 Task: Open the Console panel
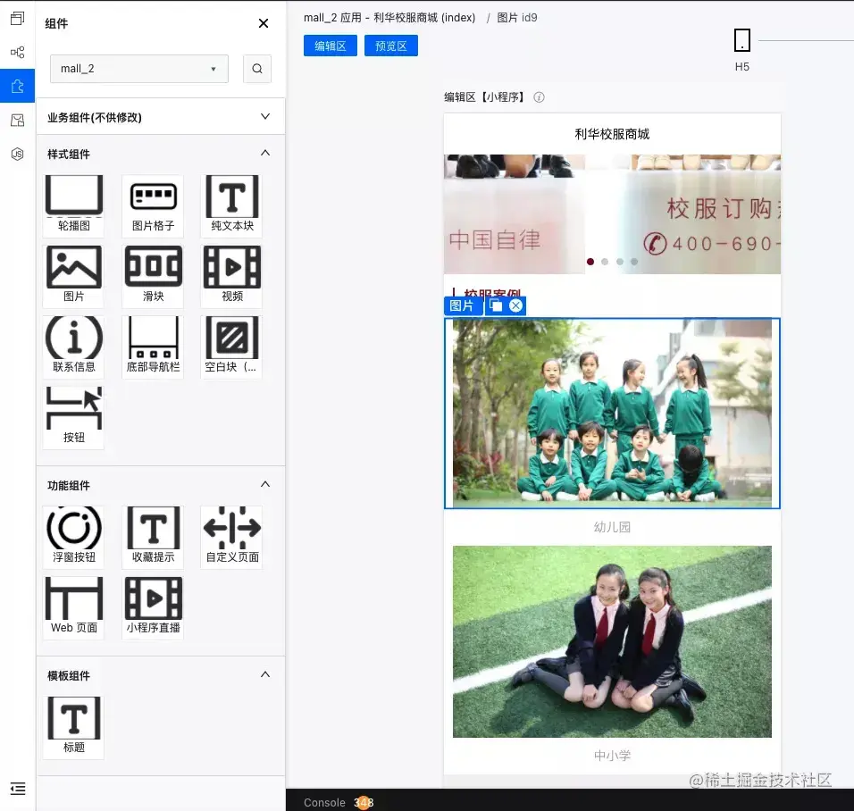324,802
